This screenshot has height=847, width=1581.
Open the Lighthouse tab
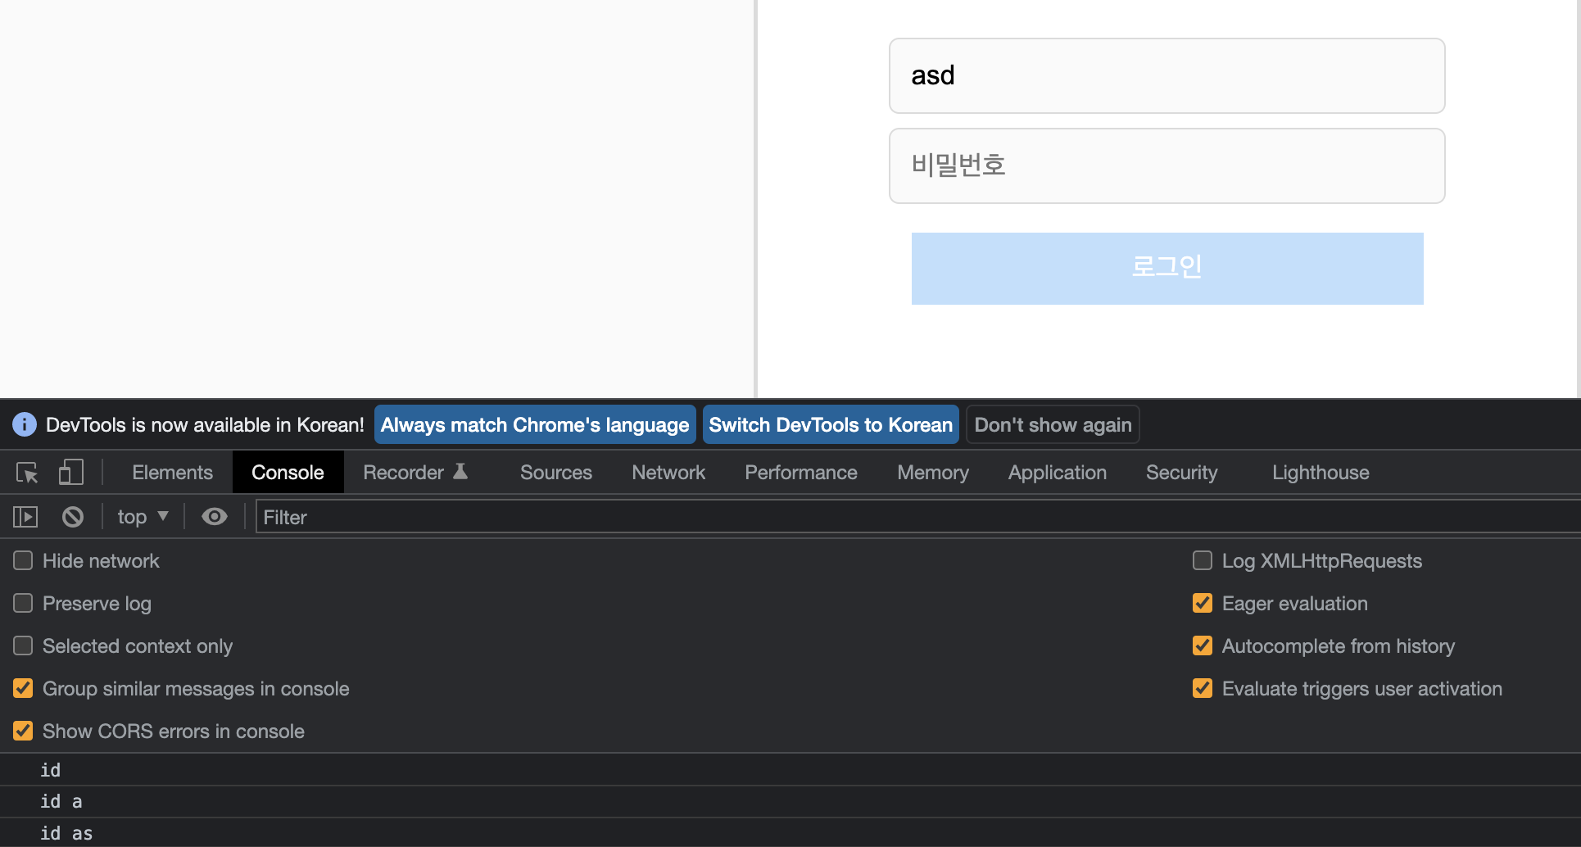pyautogui.click(x=1321, y=473)
